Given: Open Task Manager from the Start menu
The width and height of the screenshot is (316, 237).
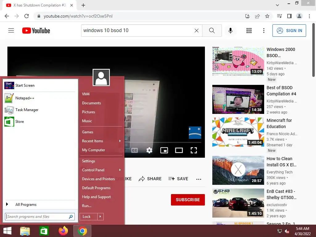Looking at the screenshot, I should point(40,110).
